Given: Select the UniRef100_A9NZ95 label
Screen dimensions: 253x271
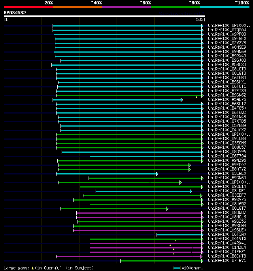Looking at the screenshot, I should pyautogui.click(x=227, y=160).
